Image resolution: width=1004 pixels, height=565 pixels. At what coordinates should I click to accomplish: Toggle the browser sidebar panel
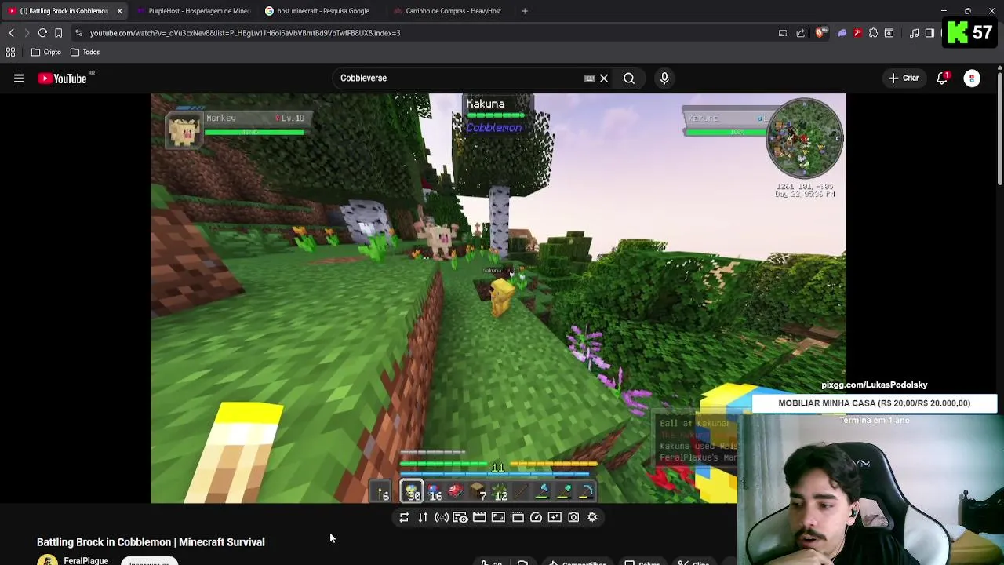coord(930,33)
